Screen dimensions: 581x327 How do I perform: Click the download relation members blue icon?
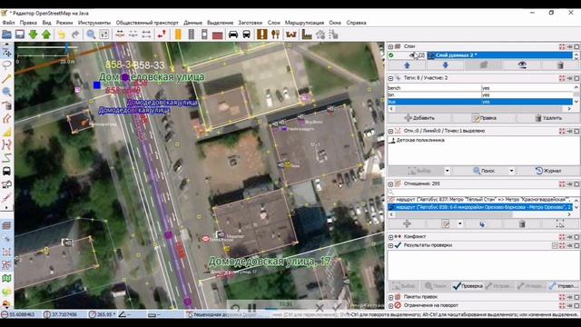pyautogui.click(x=482, y=224)
